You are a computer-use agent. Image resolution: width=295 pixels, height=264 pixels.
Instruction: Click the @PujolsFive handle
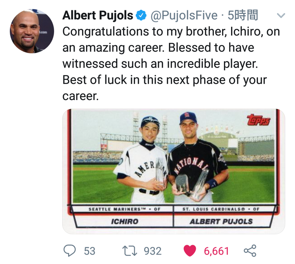[x=183, y=16]
